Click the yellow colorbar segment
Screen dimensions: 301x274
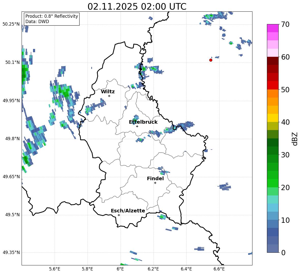[273, 118]
